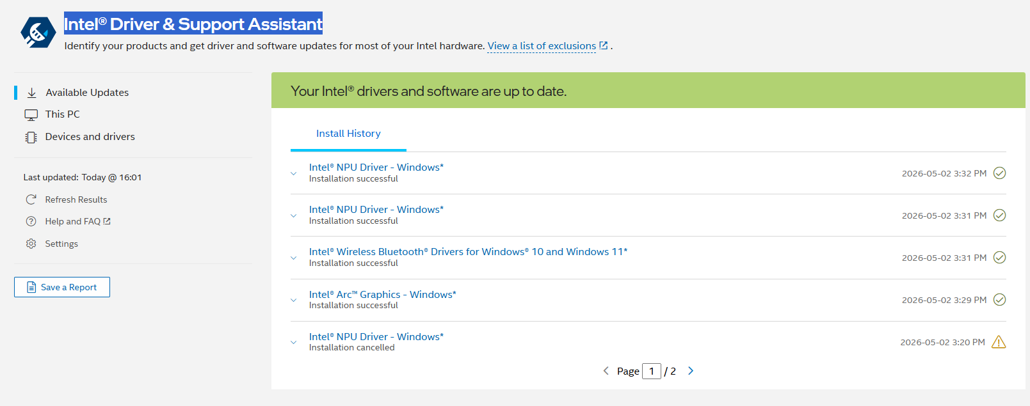This screenshot has width=1030, height=406.
Task: Expand the Intel Arc Graphics entry
Action: pos(294,300)
